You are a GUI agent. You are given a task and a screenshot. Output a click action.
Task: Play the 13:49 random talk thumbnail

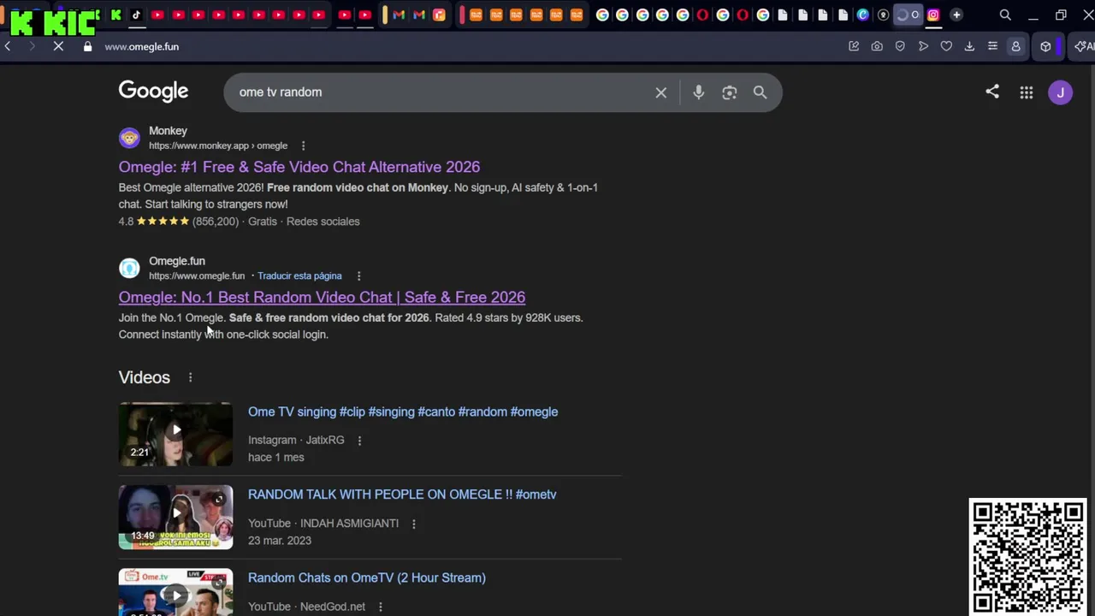[175, 517]
